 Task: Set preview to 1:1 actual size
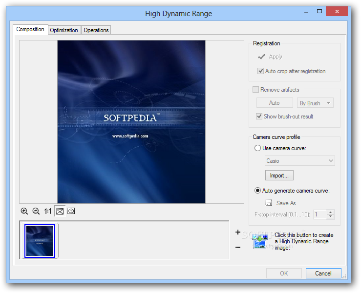tap(48, 211)
